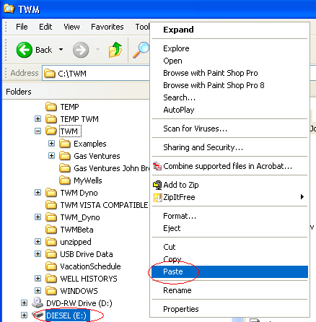Click the Add to Zip icon
Screen dimensions: 316x322
157,185
